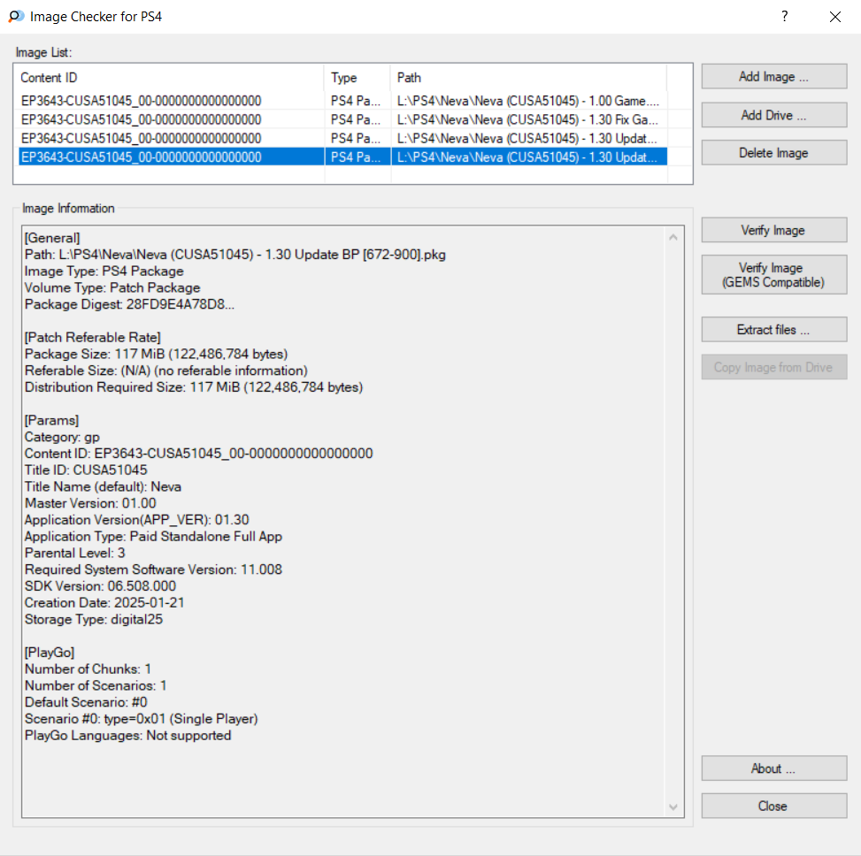
Task: Click the Content ID line under Params
Action: [x=199, y=454]
